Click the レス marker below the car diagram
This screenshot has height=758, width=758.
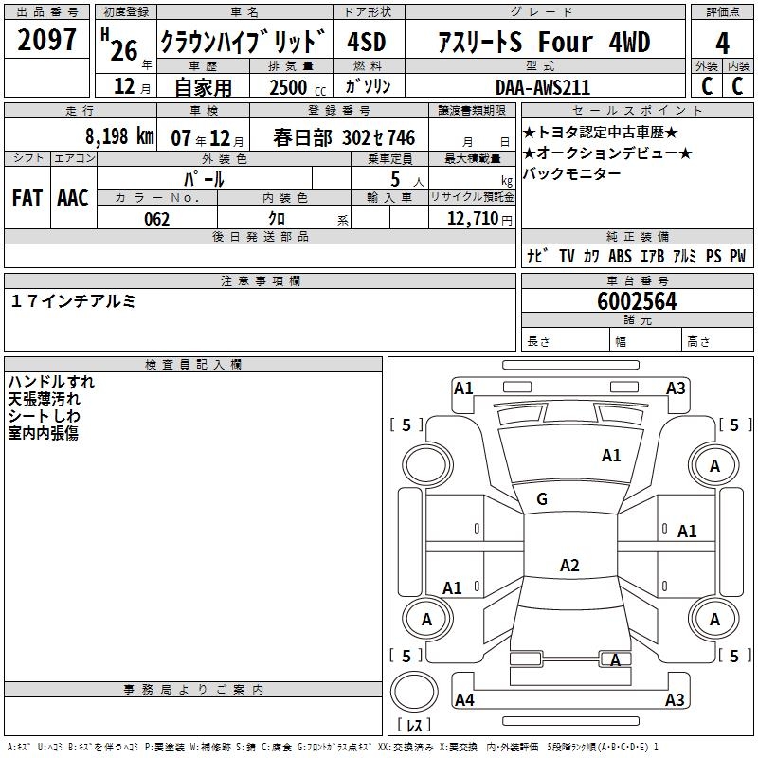click(x=413, y=726)
